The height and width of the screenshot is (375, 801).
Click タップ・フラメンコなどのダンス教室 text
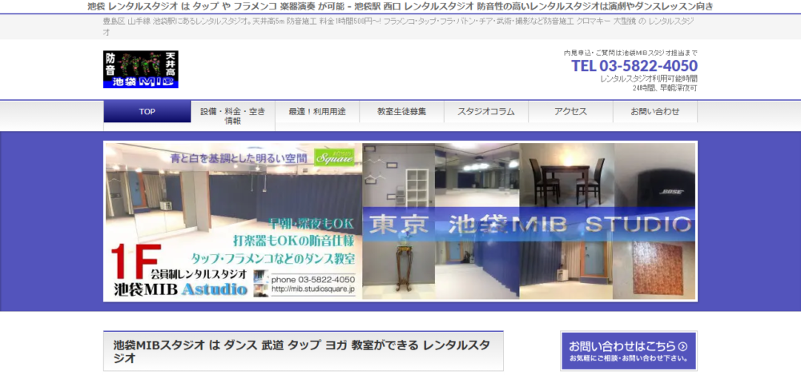click(272, 257)
